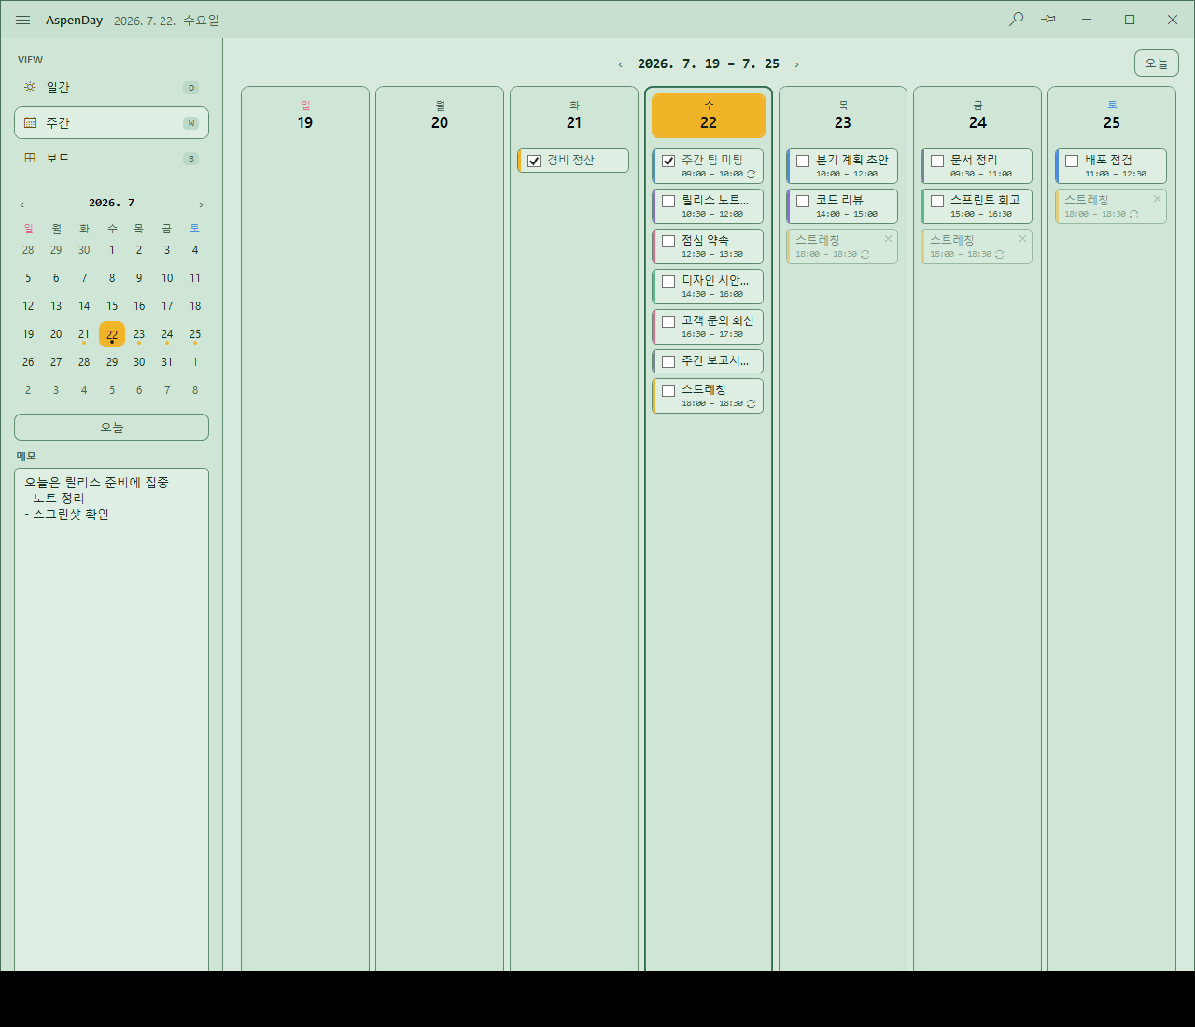Click 오늘 button under mini calendar
This screenshot has width=1195, height=1027.
click(x=111, y=427)
